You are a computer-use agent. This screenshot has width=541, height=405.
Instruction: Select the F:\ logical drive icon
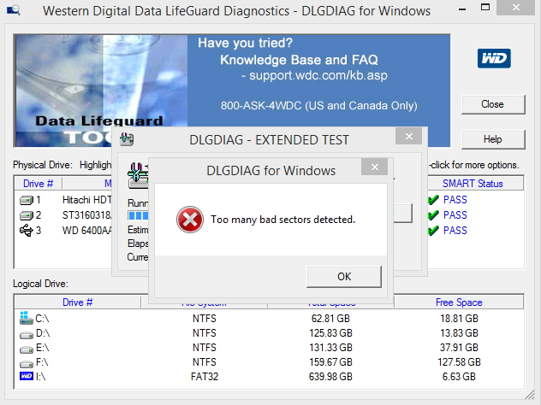[27, 364]
